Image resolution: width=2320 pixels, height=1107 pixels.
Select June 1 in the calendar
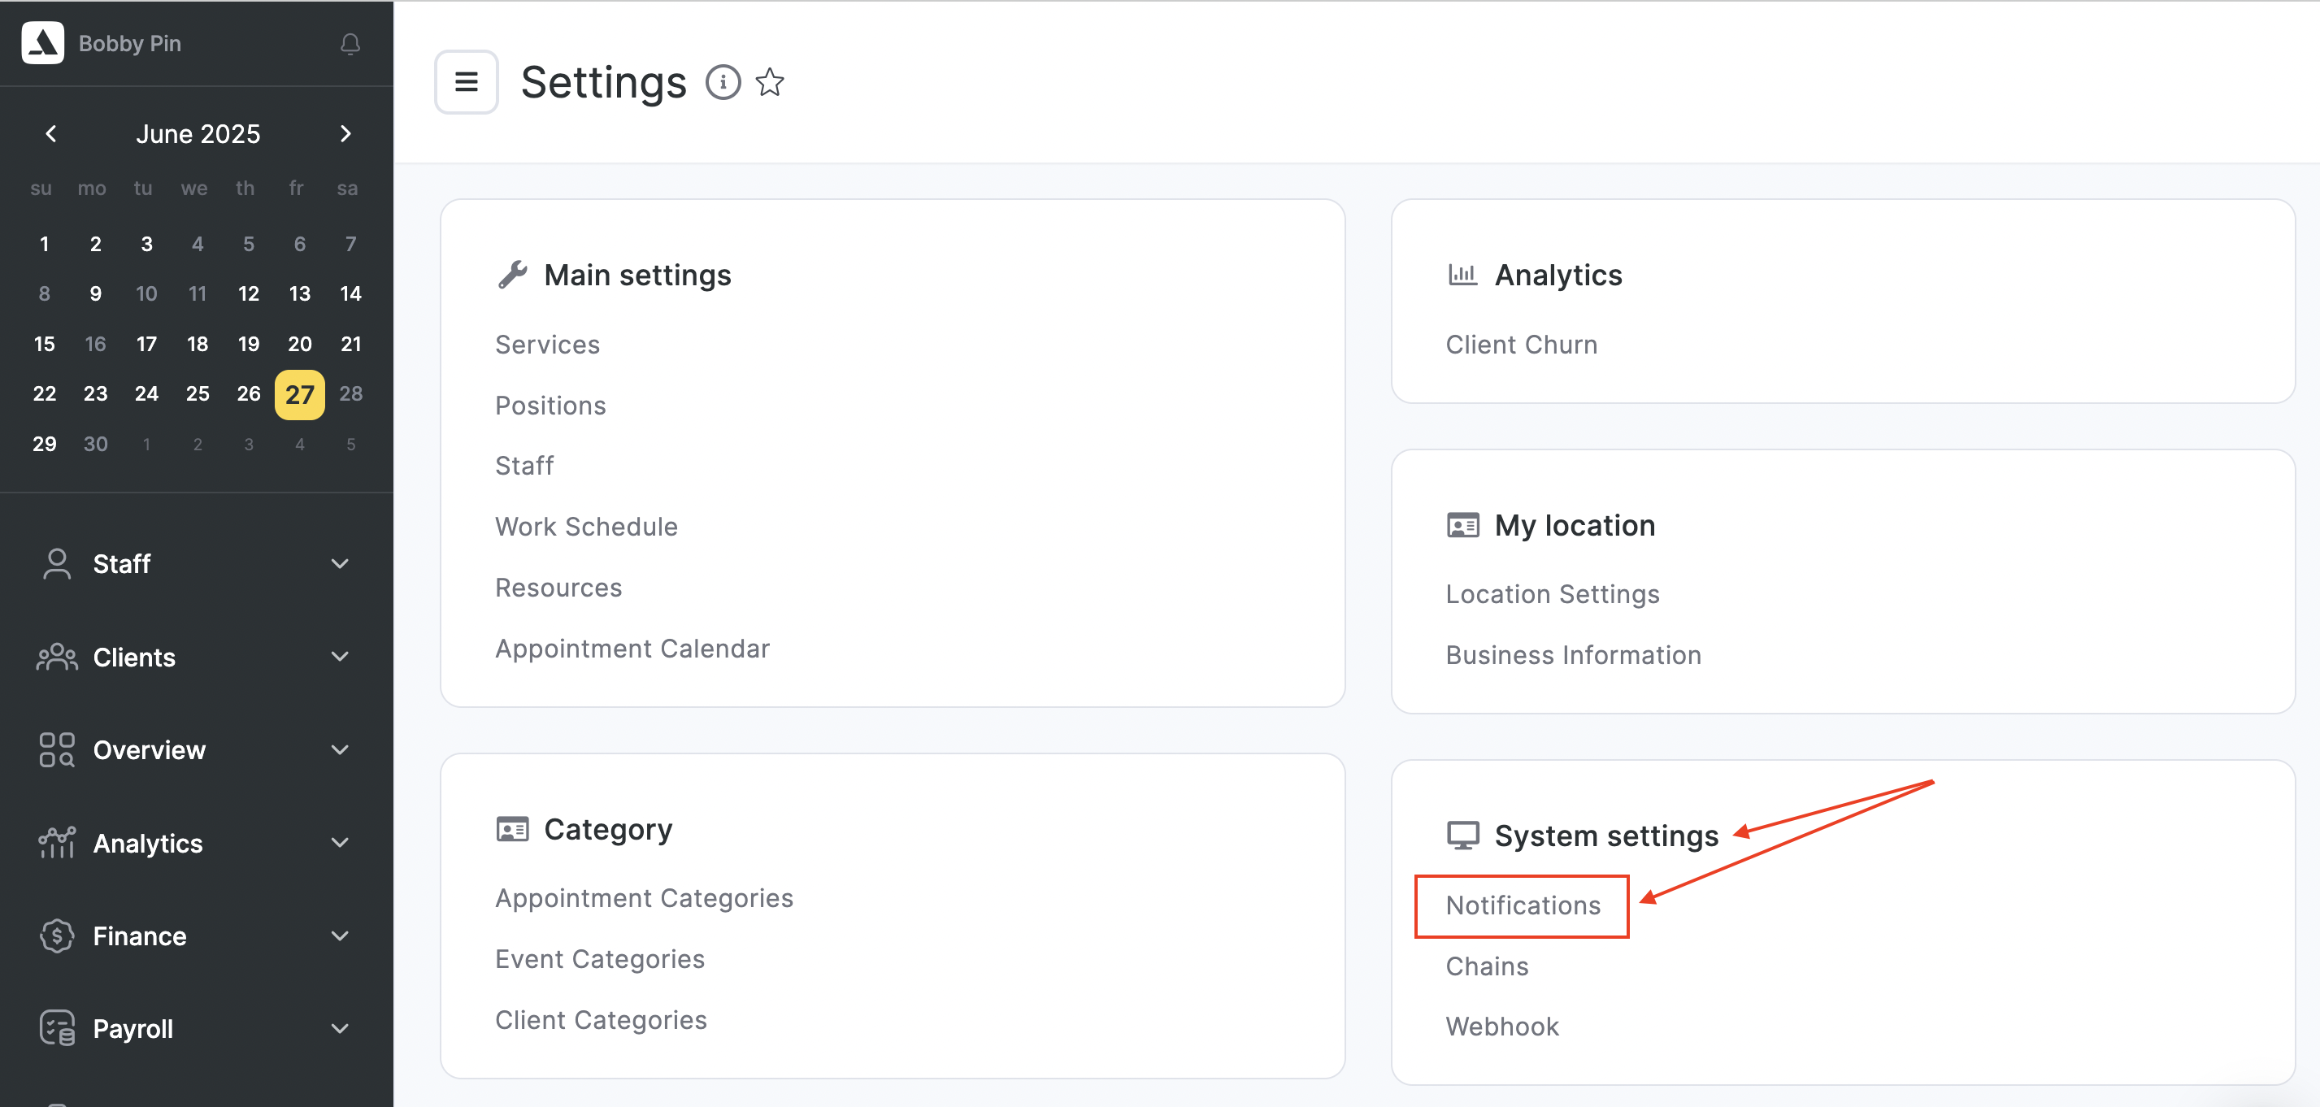44,244
